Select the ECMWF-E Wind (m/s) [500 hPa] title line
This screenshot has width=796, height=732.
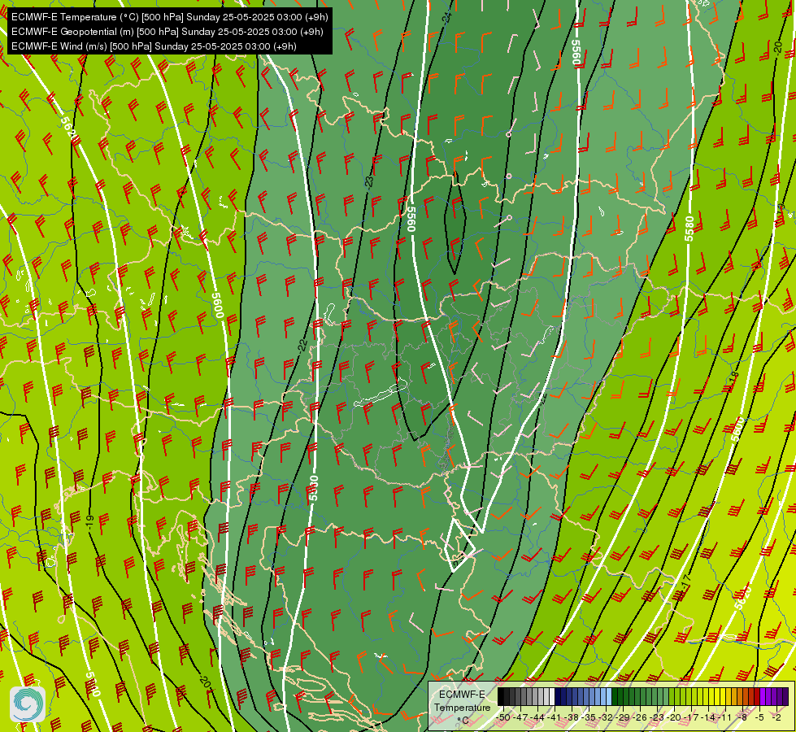154,46
